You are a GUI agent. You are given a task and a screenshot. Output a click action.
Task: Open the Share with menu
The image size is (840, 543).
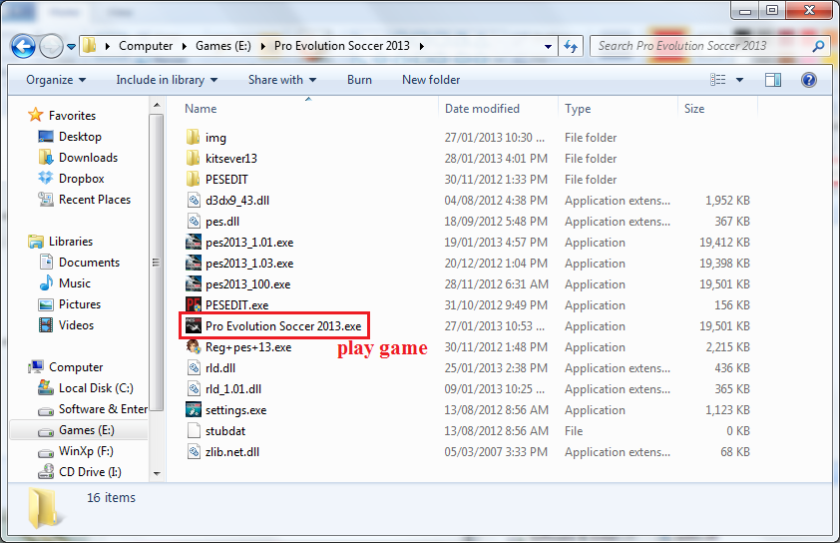coord(281,80)
